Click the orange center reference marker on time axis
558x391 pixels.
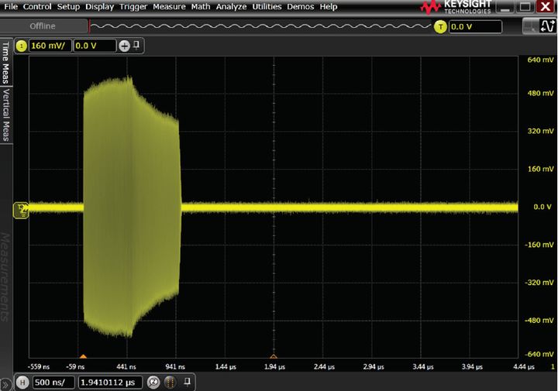(274, 356)
